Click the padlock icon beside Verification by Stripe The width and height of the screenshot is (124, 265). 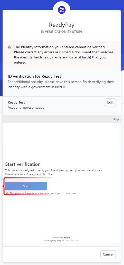point(42,32)
